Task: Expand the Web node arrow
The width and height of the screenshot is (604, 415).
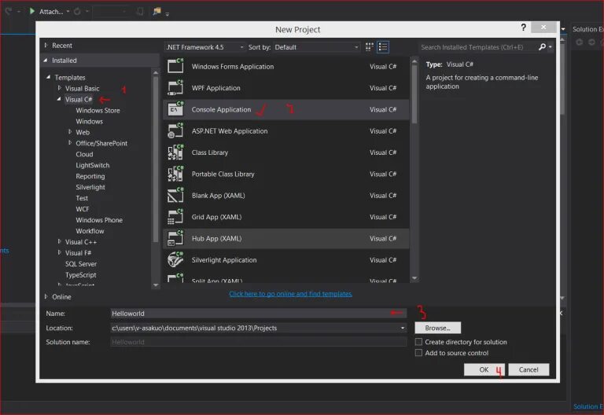Action: 70,132
